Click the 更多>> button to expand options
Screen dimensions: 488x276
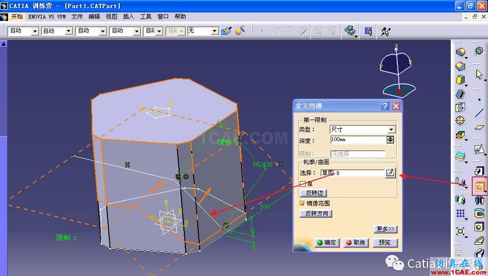(385, 229)
